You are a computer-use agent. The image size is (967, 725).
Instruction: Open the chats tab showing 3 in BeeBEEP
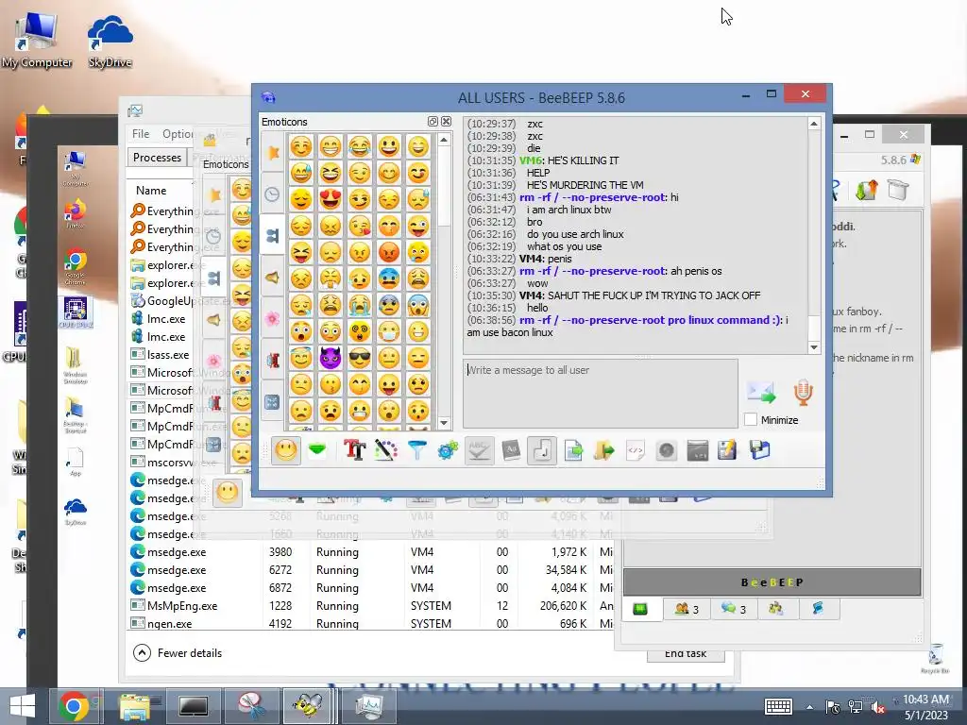click(733, 609)
